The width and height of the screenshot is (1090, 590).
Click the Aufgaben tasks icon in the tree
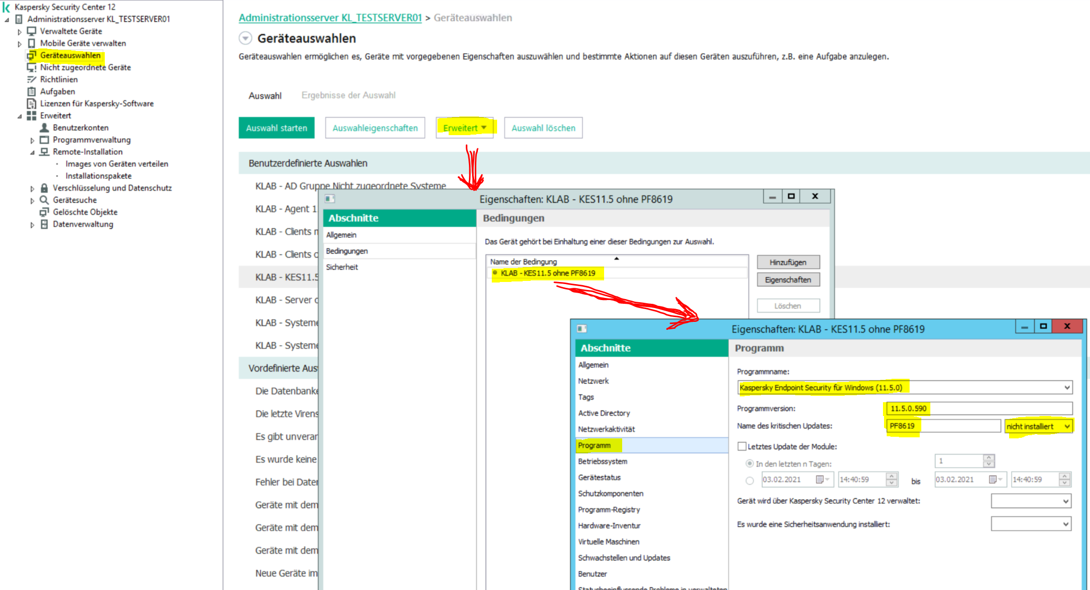(x=31, y=92)
